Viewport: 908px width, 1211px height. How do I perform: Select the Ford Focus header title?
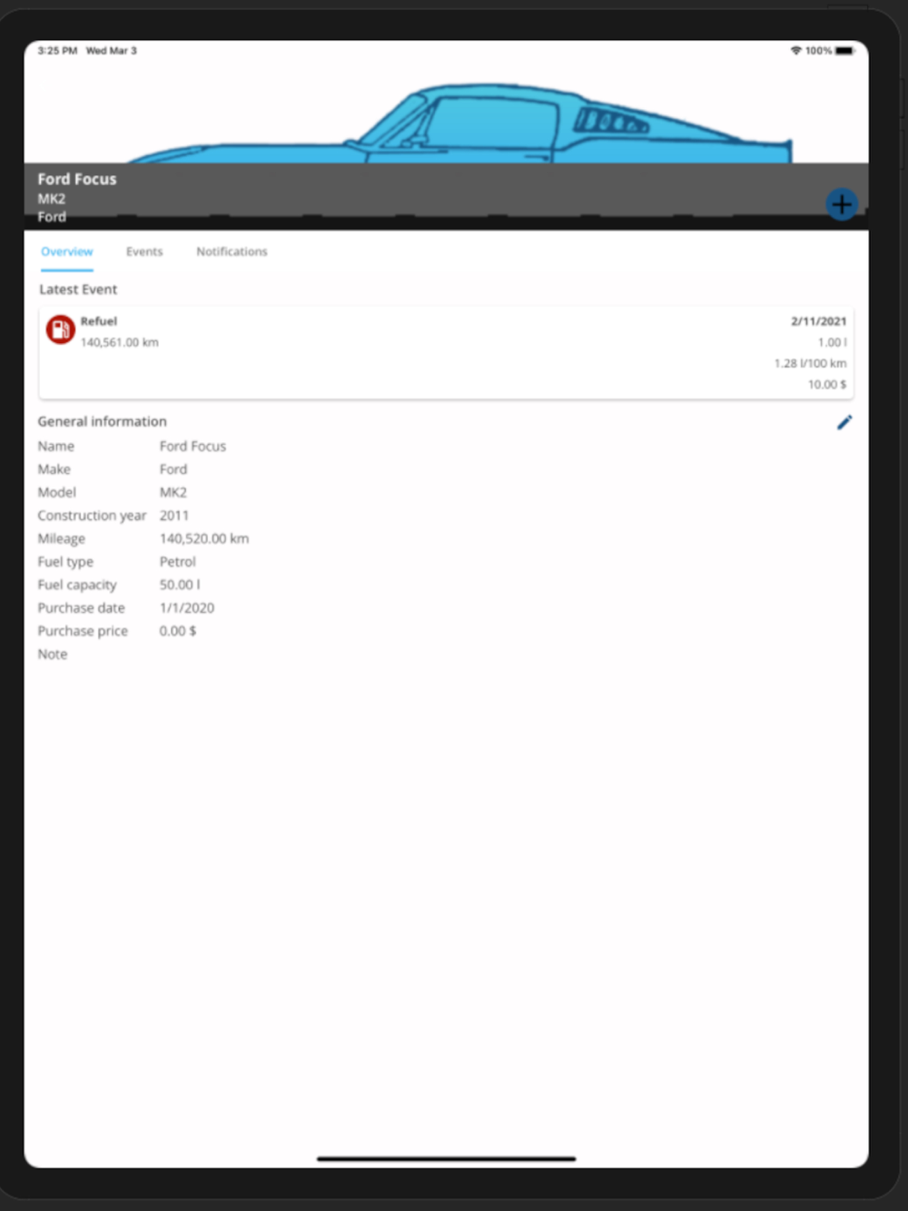77,179
